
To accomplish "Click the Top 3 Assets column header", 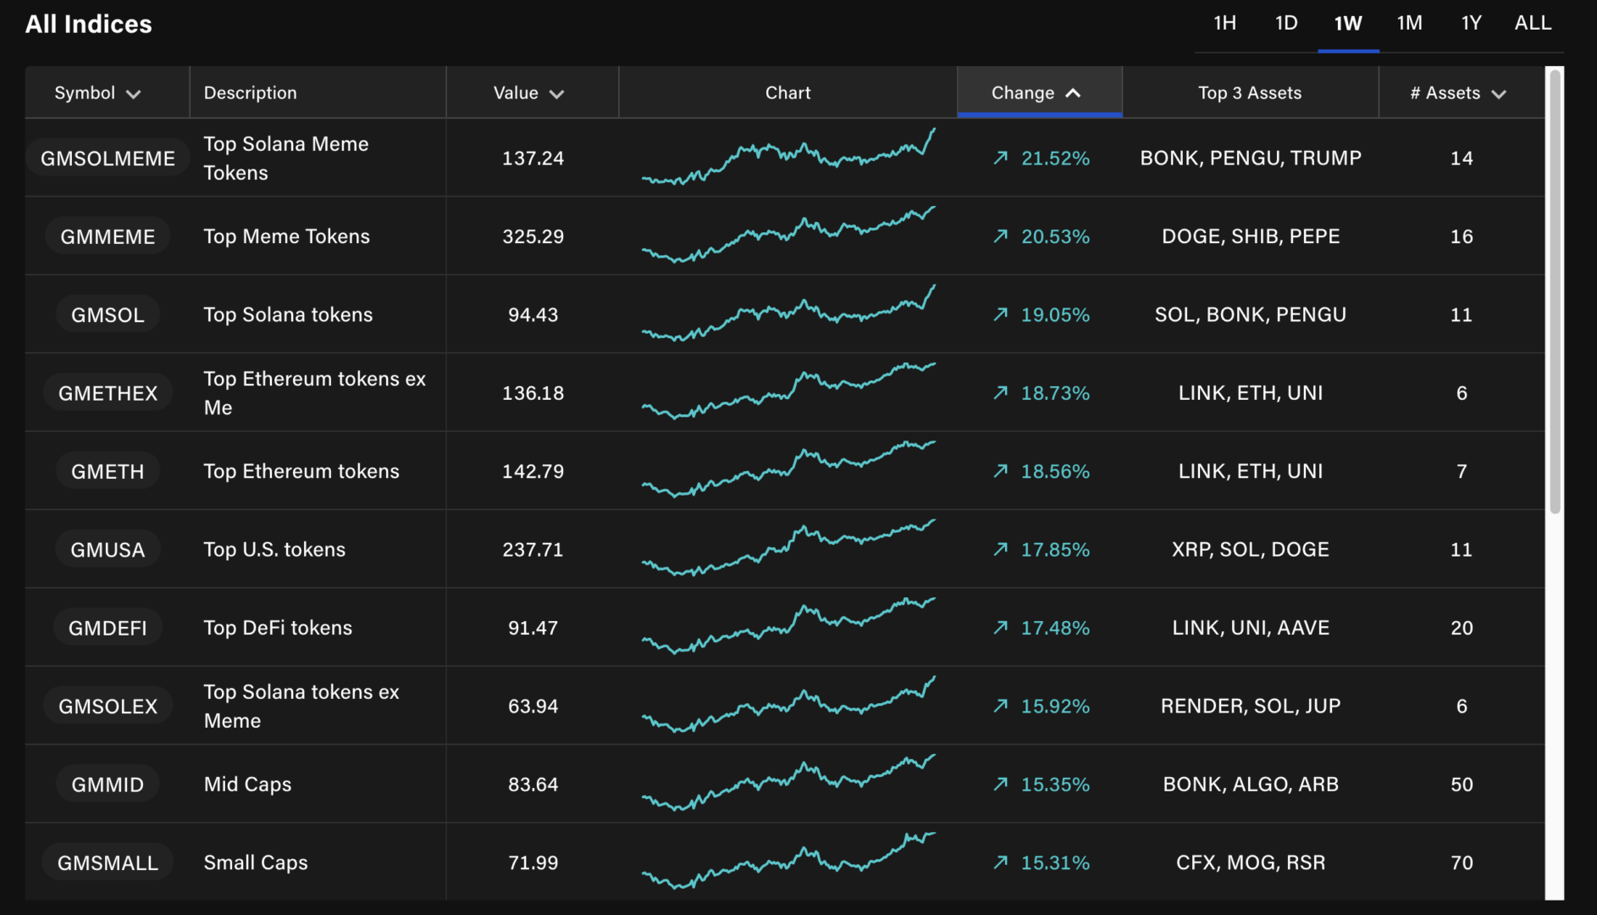I will [x=1250, y=93].
